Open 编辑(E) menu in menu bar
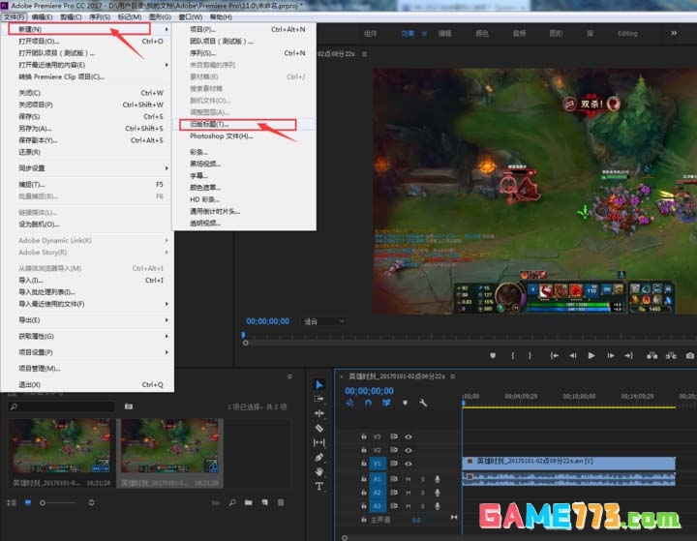This screenshot has width=697, height=541. (x=42, y=16)
